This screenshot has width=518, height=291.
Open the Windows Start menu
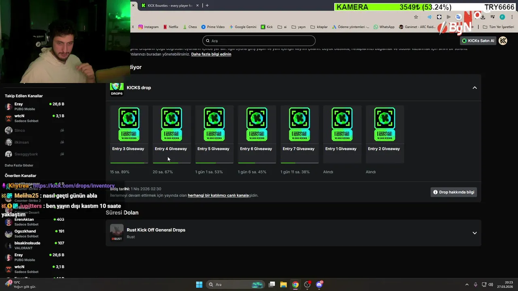click(199, 285)
